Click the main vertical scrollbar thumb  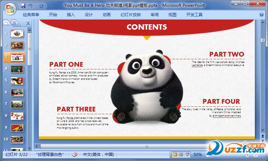263,40
